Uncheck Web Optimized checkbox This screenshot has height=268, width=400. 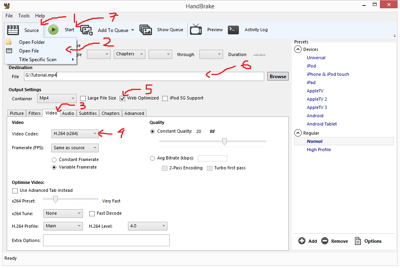click(x=122, y=98)
